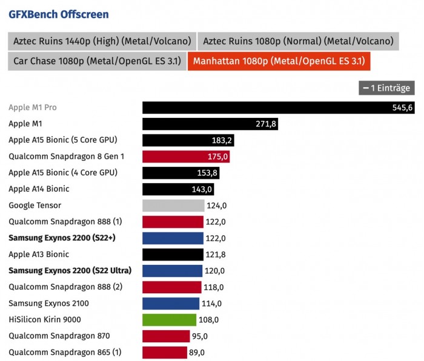This screenshot has height=361, width=424.
Task: Click the Apple M1 label
Action: (x=25, y=124)
